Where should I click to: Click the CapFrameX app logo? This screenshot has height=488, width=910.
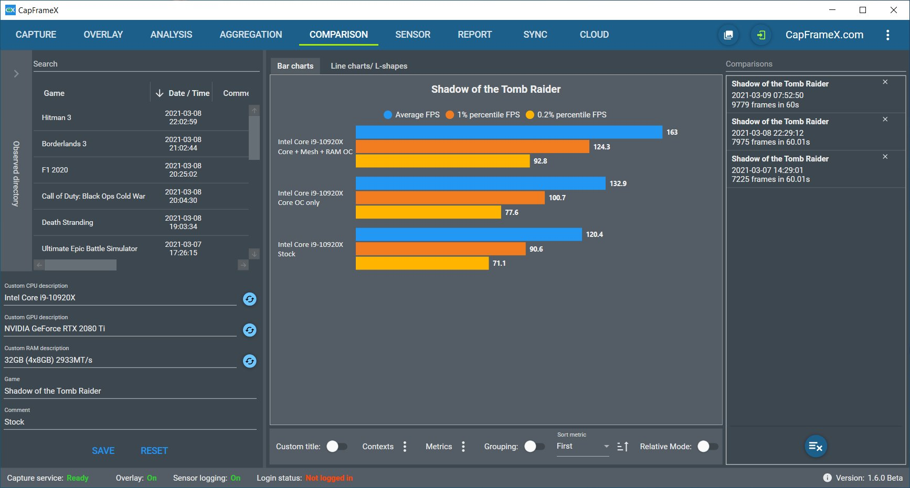10,10
